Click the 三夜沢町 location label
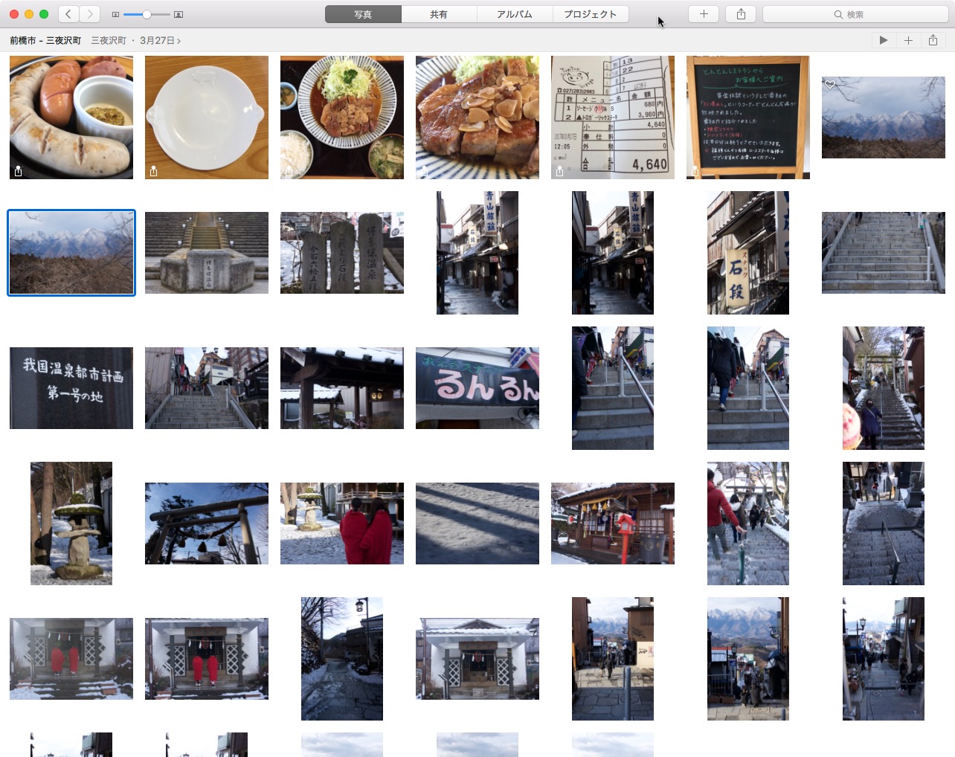 (109, 41)
